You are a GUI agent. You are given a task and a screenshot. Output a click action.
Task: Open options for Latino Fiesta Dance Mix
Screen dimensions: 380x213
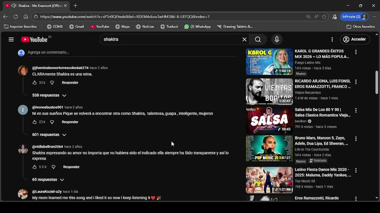pyautogui.click(x=356, y=170)
